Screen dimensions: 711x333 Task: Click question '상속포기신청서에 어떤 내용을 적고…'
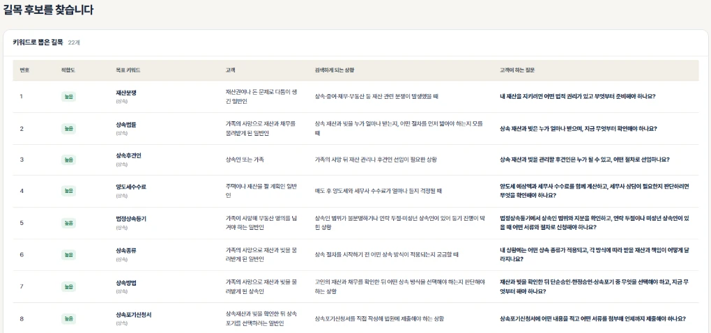click(x=592, y=318)
